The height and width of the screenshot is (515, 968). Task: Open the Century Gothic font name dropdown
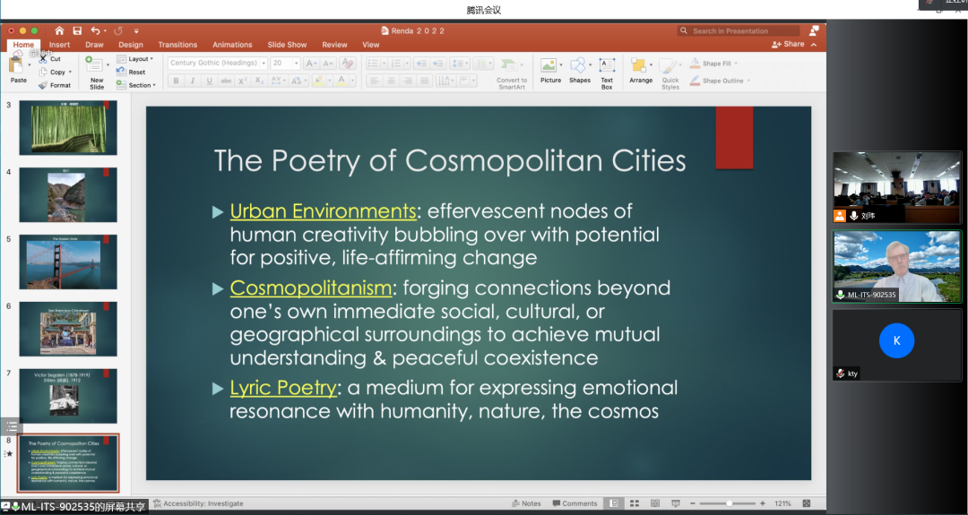[264, 63]
